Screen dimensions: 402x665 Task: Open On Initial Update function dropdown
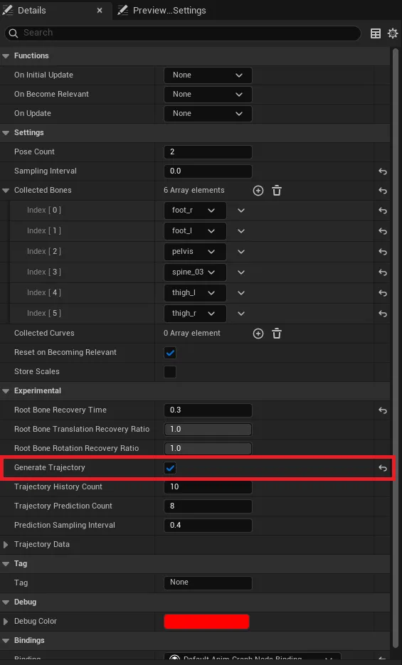pos(208,75)
